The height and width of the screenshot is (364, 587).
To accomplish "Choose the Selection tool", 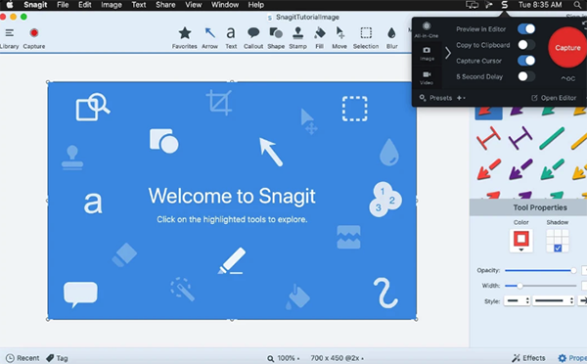I will tap(366, 37).
